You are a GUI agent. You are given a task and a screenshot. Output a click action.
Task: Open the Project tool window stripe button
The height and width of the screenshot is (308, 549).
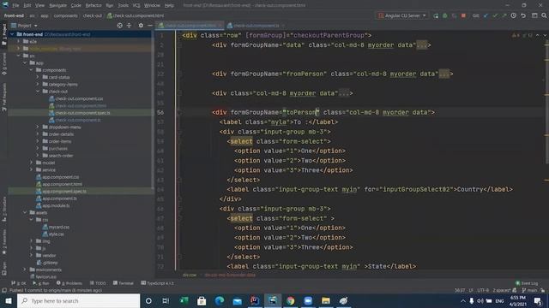[3, 34]
